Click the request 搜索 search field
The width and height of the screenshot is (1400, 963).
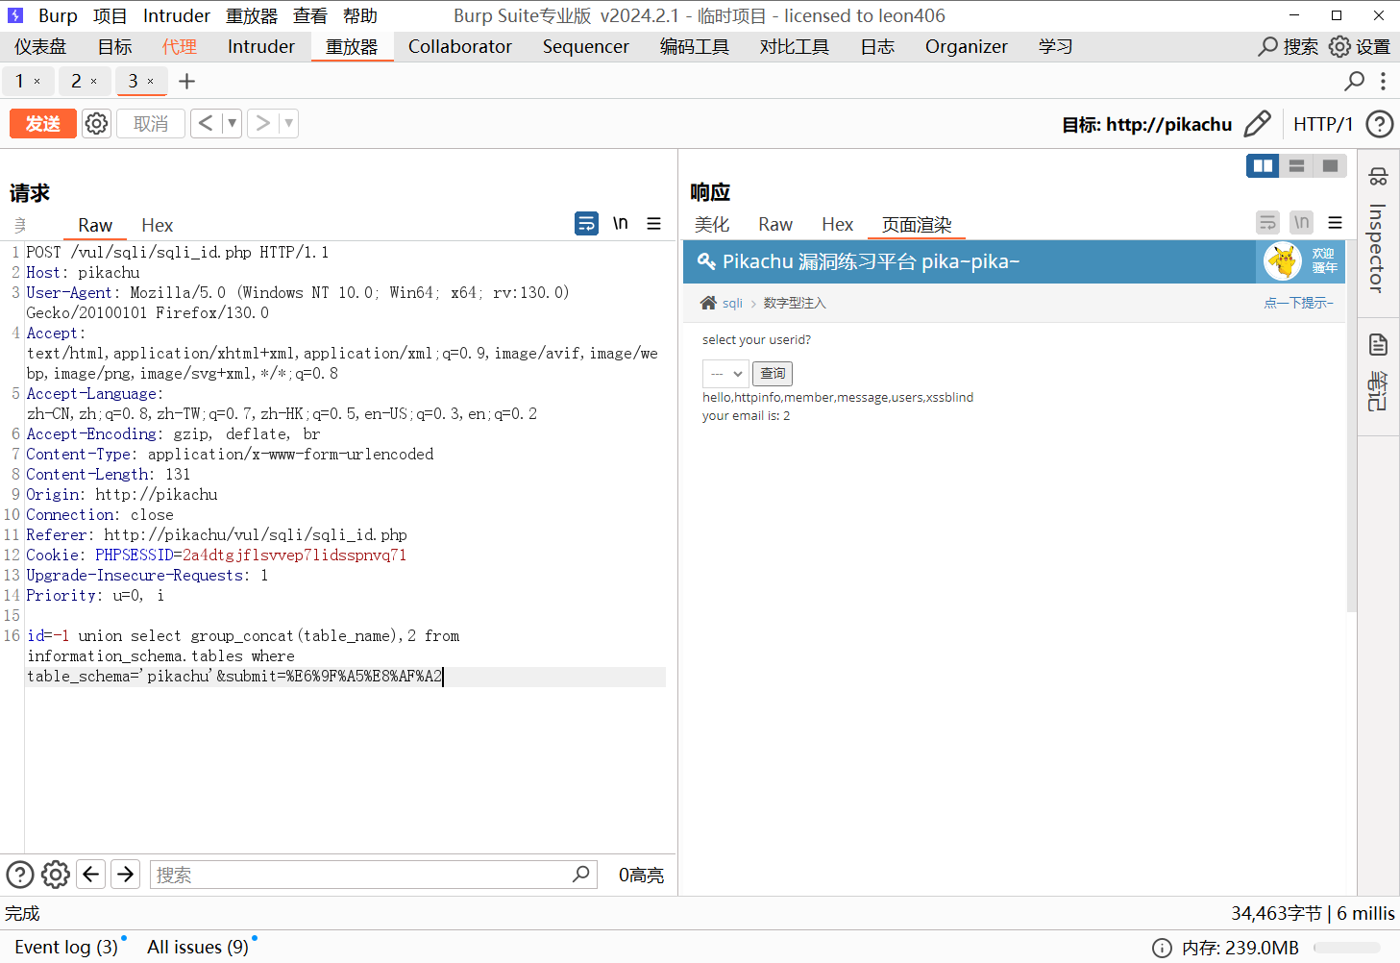tap(374, 875)
